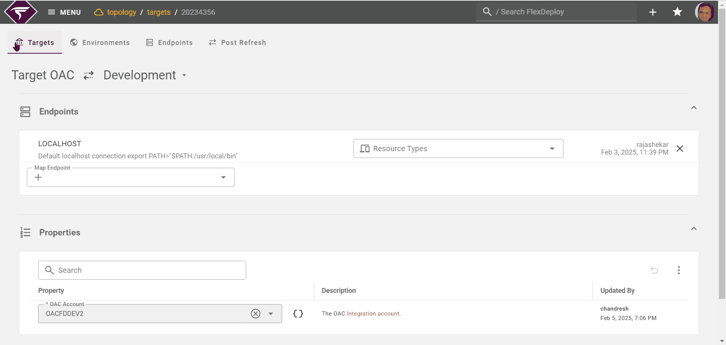The width and height of the screenshot is (726, 345).
Task: Collapse the Properties section chevron
Action: (694, 229)
